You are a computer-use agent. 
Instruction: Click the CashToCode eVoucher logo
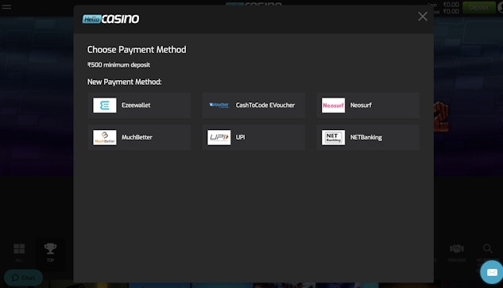coord(219,105)
